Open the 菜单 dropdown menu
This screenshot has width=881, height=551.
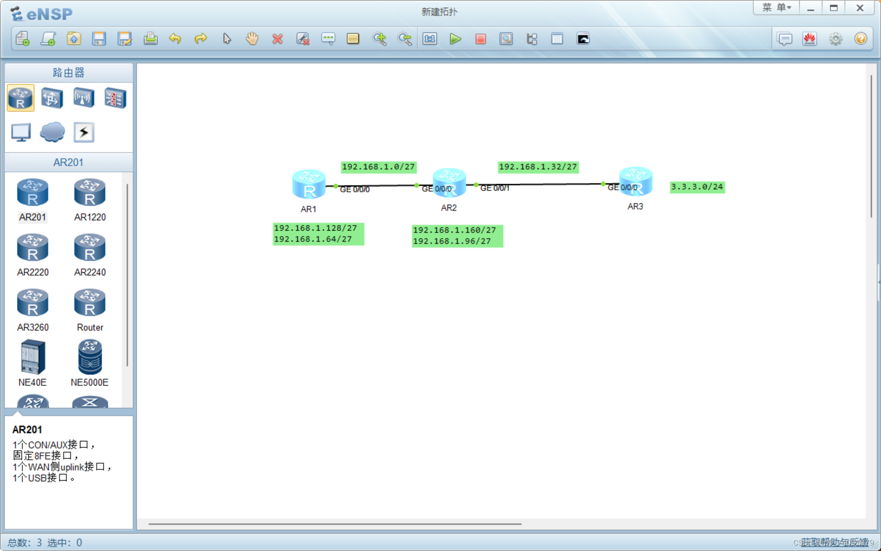click(x=776, y=8)
